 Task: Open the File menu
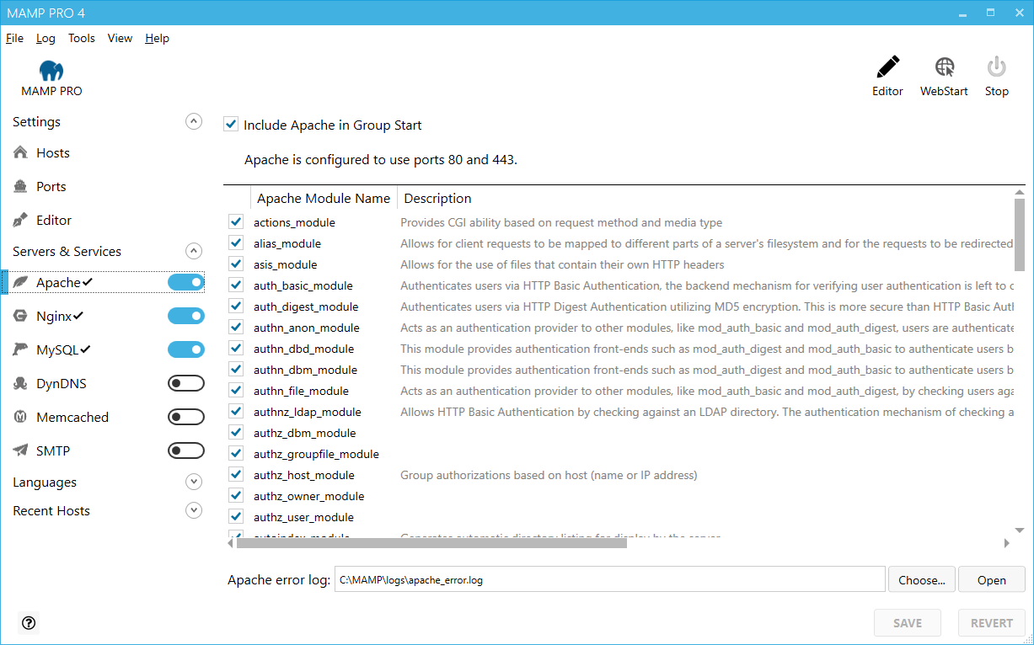pos(14,38)
